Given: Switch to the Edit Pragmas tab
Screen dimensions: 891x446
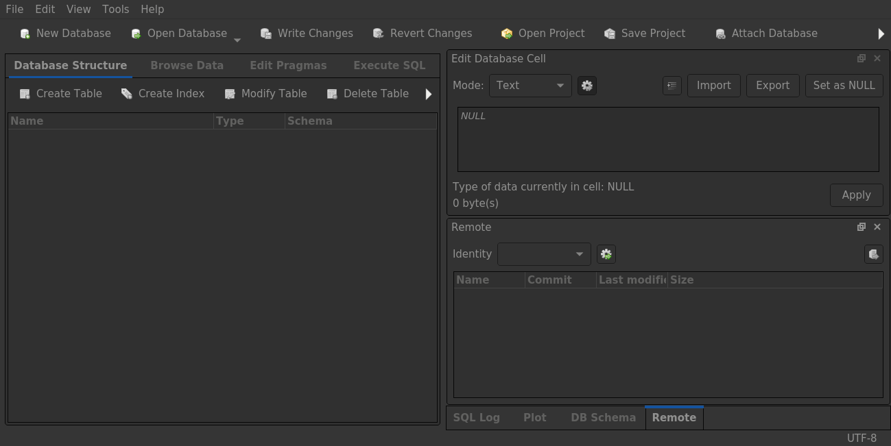Looking at the screenshot, I should (288, 66).
